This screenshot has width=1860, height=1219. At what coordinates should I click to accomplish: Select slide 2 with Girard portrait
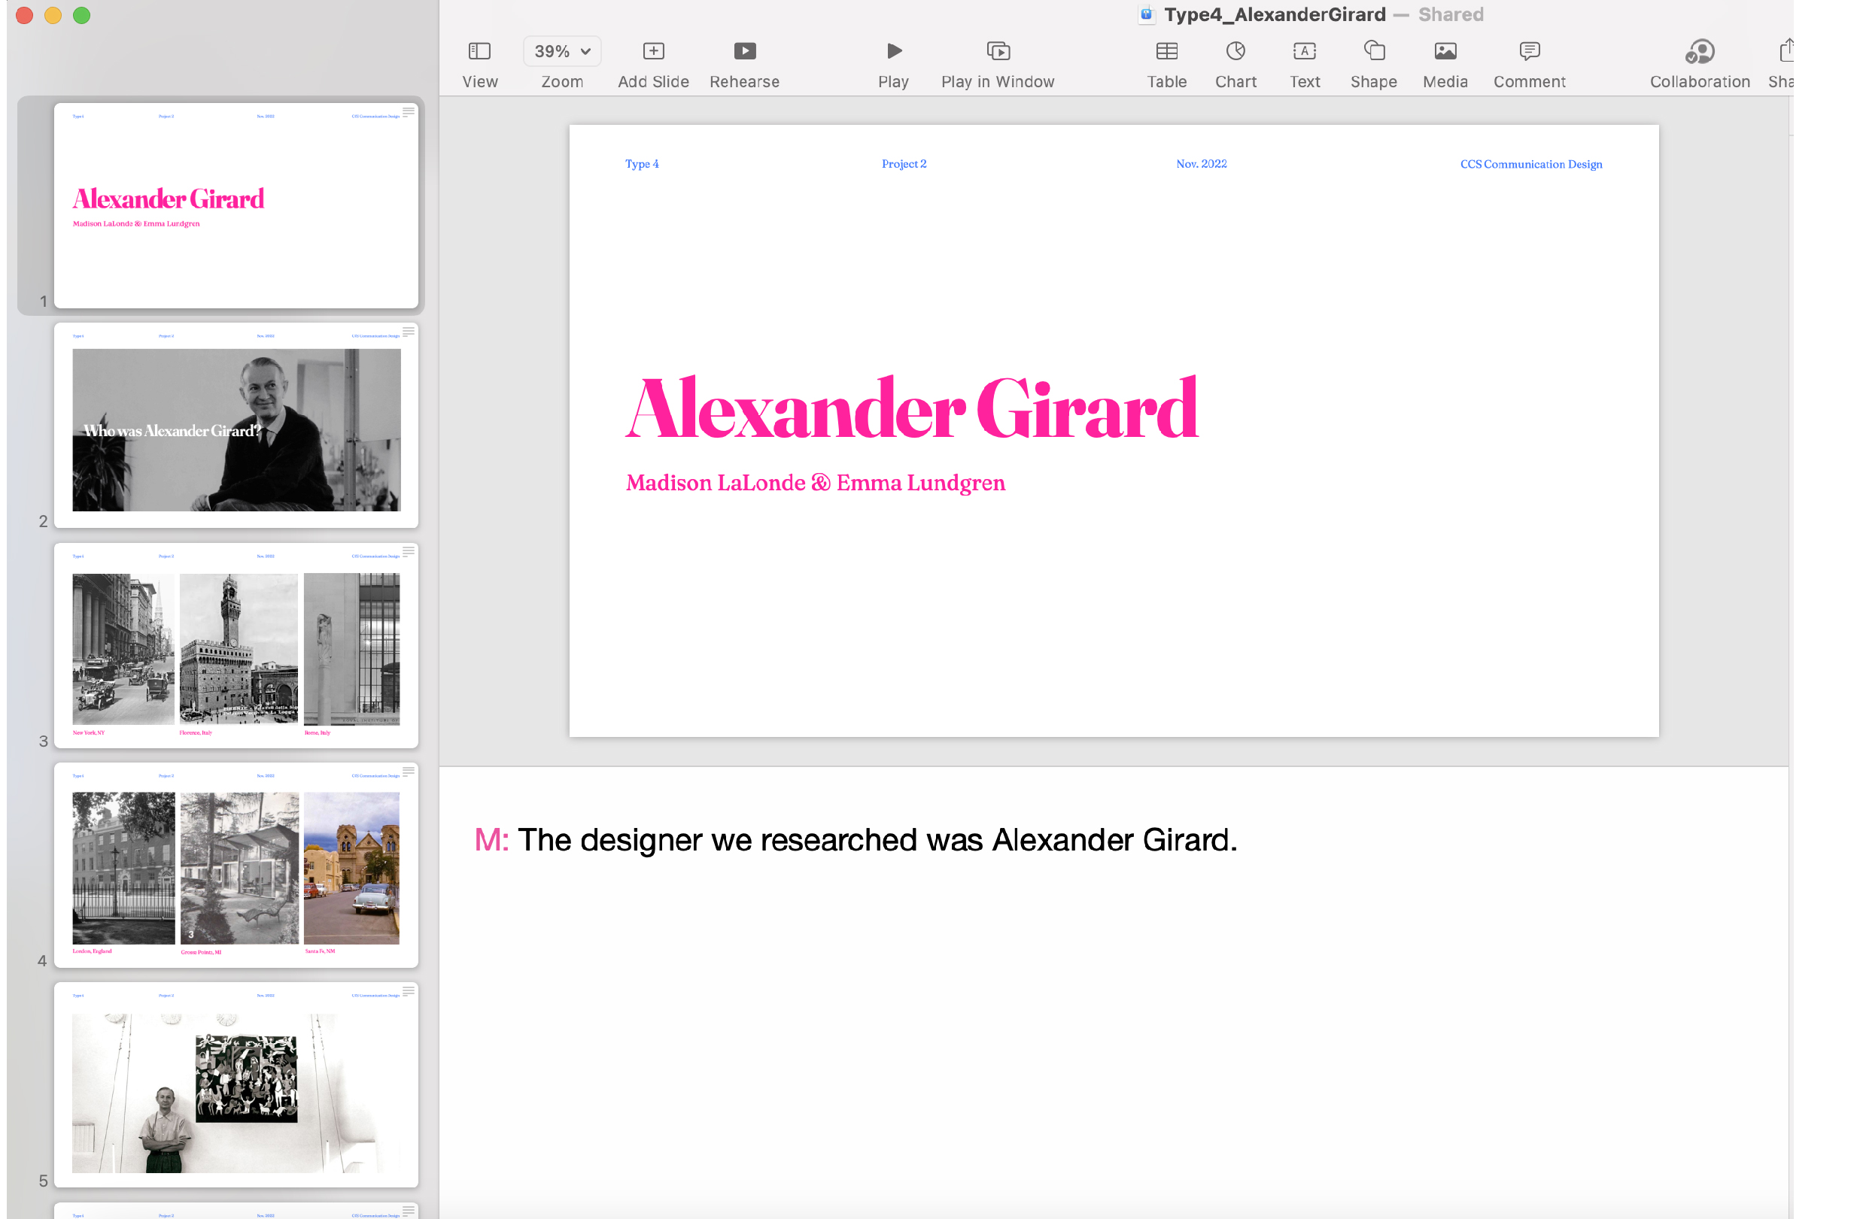[236, 426]
